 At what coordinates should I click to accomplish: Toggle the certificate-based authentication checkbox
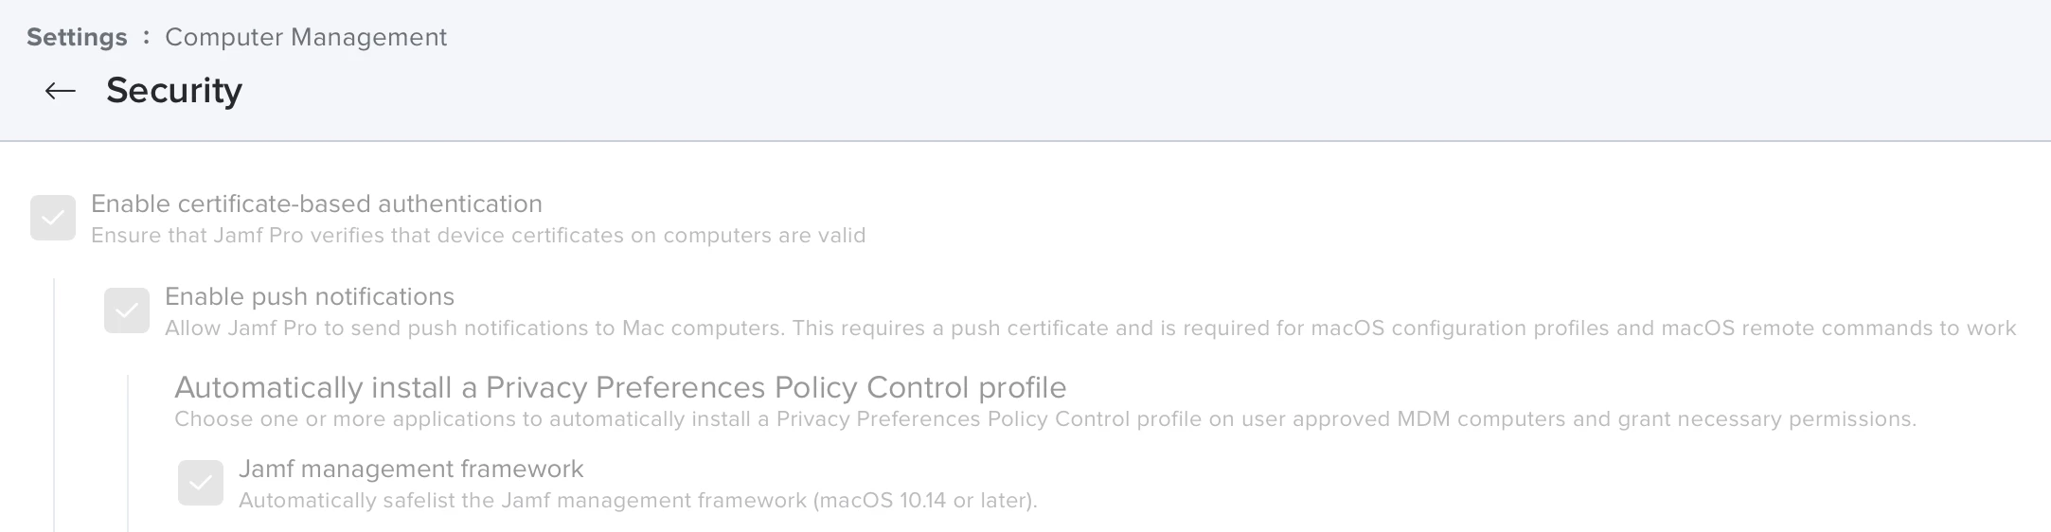tap(53, 218)
